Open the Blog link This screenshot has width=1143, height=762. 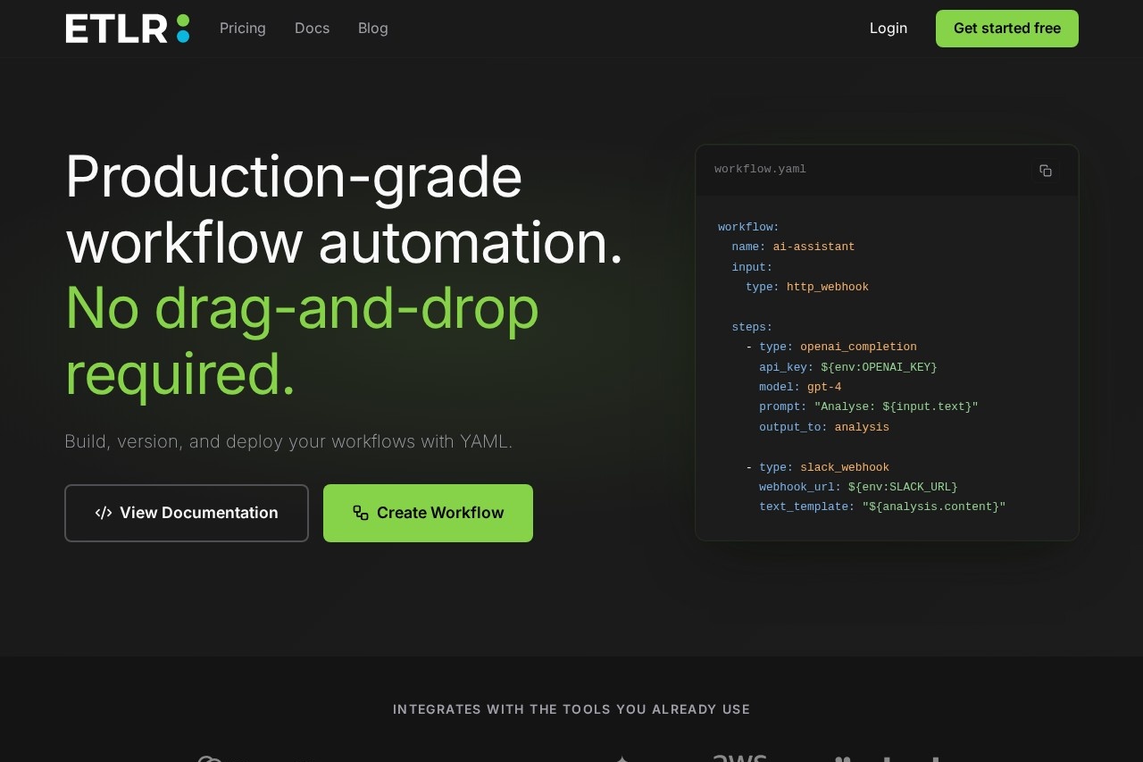(373, 28)
